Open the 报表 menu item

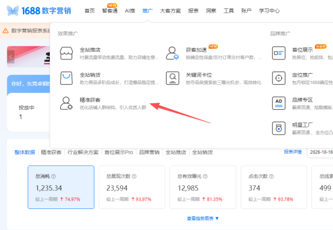[194, 11]
